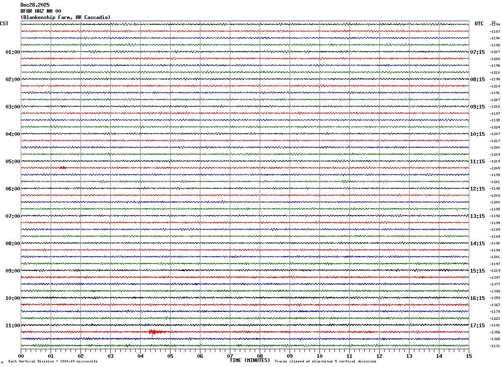Click the 17:15 UTC time label
The height and width of the screenshot is (367, 502).
pyautogui.click(x=478, y=326)
